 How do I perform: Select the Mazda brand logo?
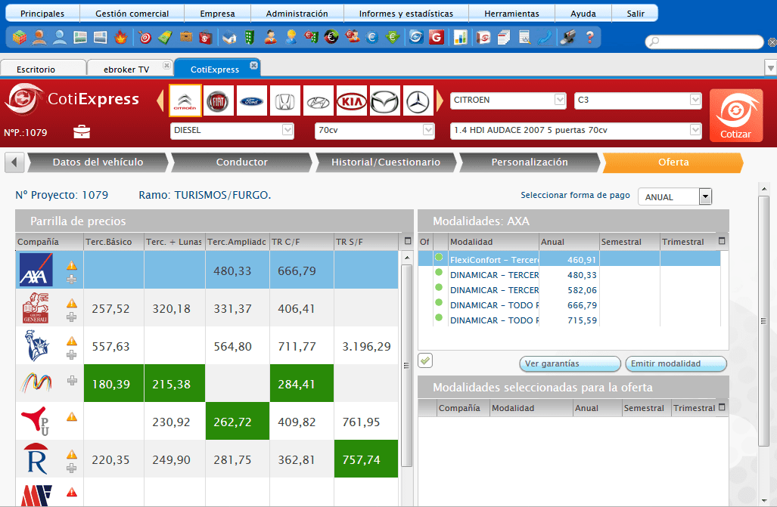tap(384, 101)
